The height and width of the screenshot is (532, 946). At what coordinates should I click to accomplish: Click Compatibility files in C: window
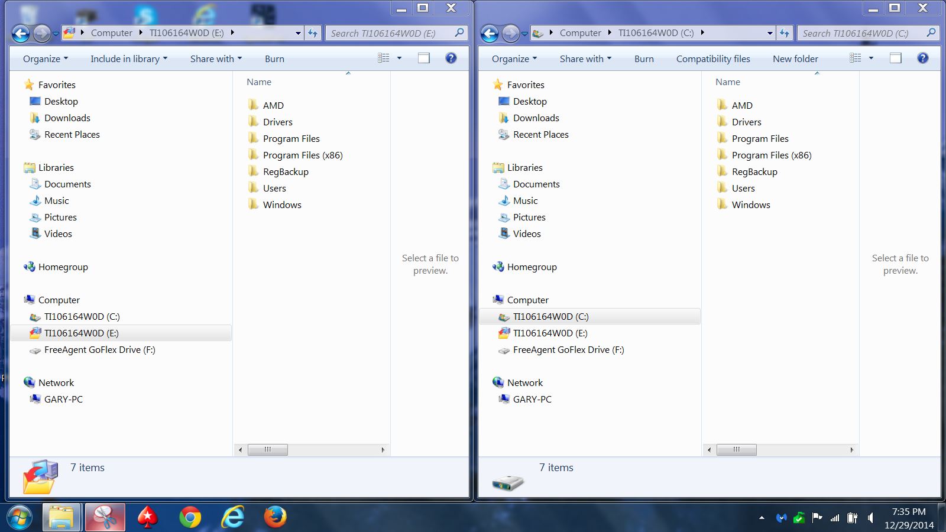(x=713, y=59)
